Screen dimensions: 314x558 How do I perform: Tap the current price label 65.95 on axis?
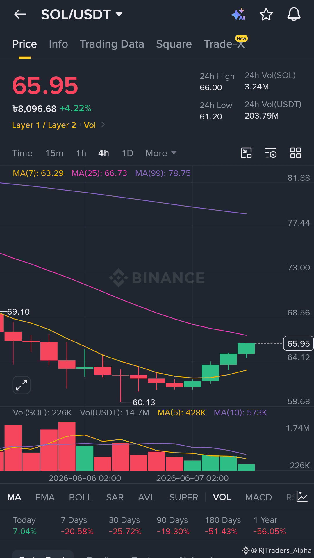point(298,344)
